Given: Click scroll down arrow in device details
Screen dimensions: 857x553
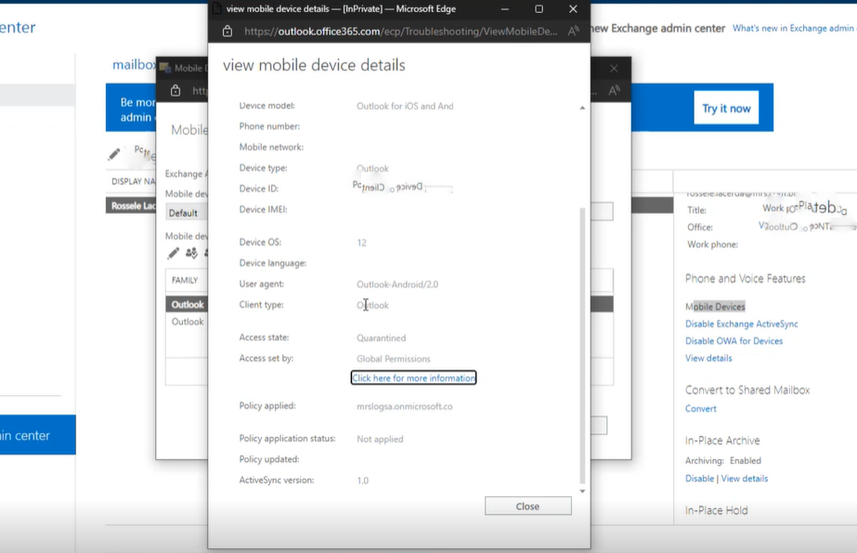Looking at the screenshot, I should (x=582, y=491).
